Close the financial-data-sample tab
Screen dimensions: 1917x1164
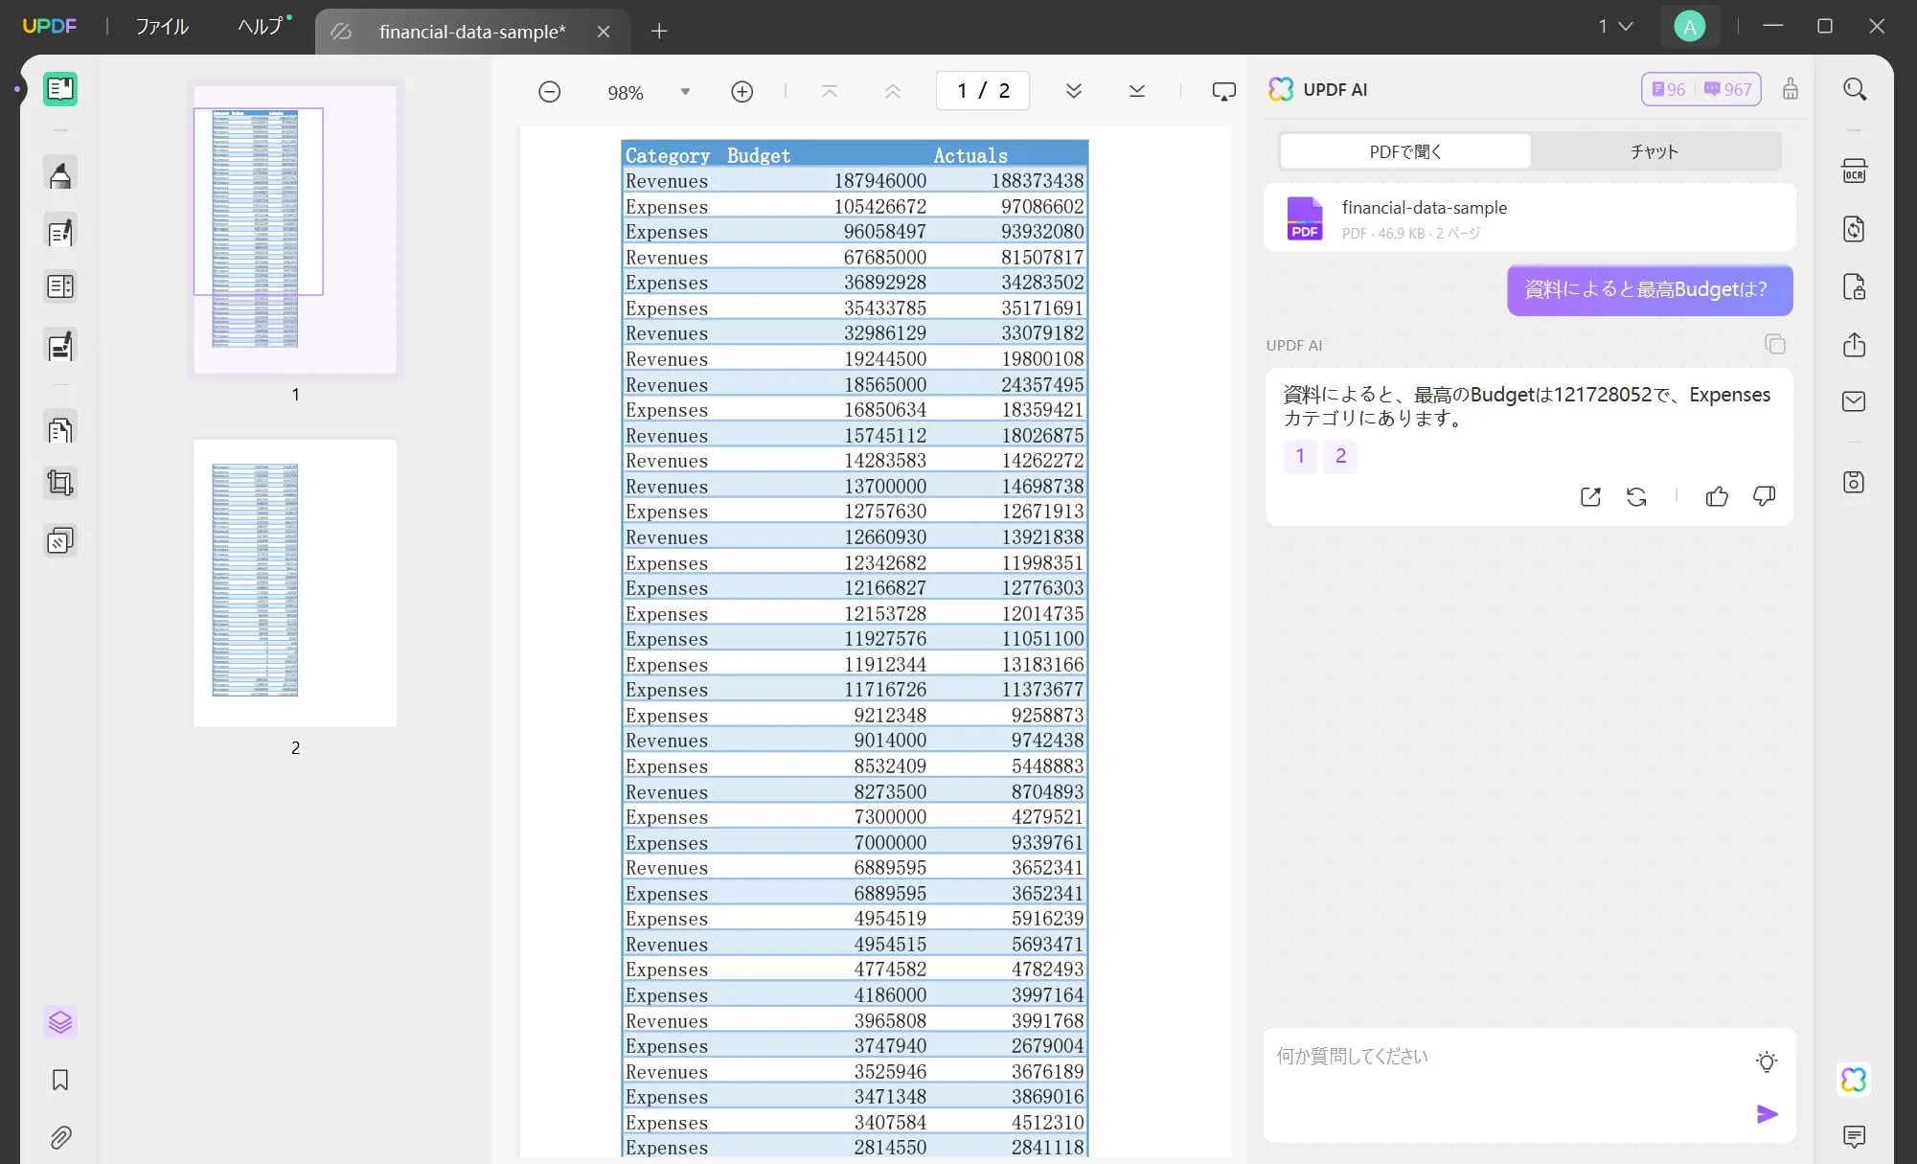[x=604, y=32]
